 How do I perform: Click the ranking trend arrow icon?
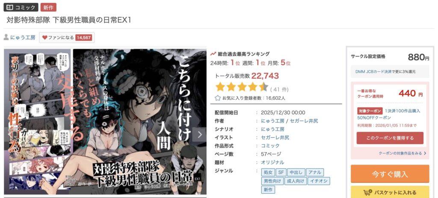213,54
